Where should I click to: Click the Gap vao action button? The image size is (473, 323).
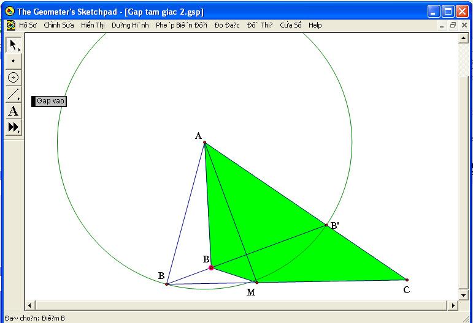(49, 101)
